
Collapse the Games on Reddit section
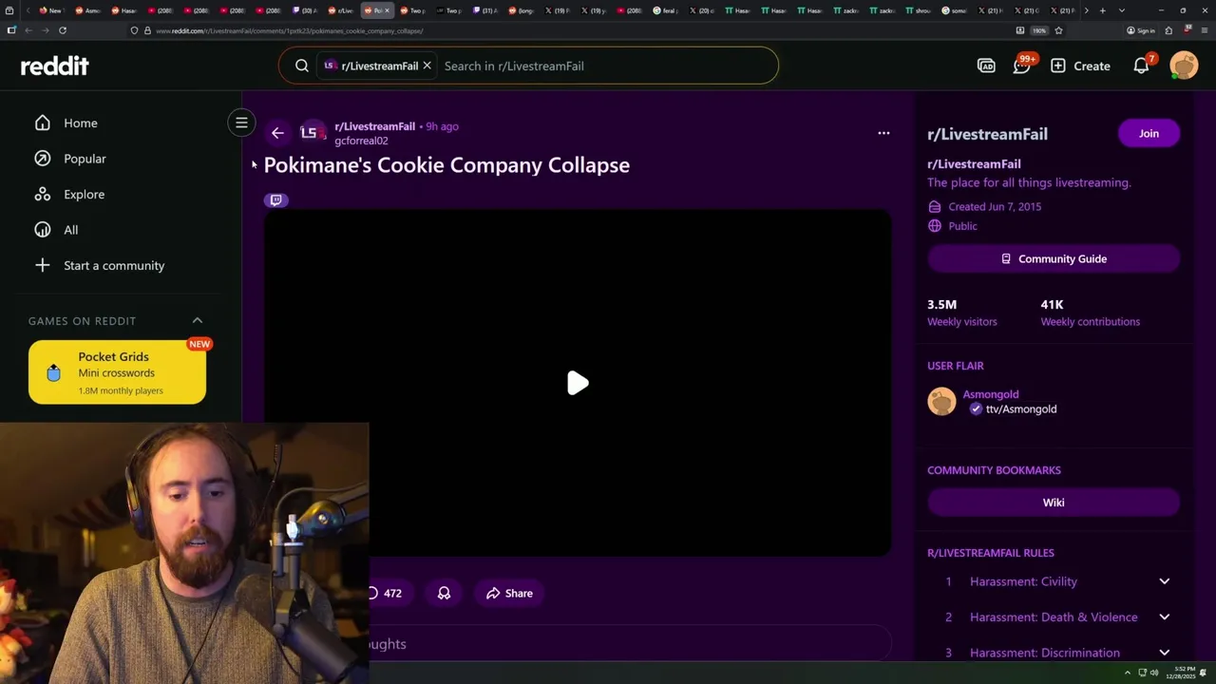click(198, 320)
